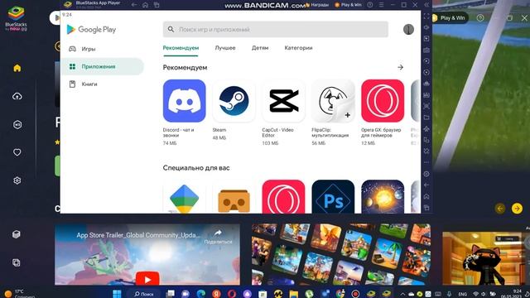The width and height of the screenshot is (530, 298).
Task: Click the Android back arrow in the side toolbar
Action: pyautogui.click(x=426, y=185)
